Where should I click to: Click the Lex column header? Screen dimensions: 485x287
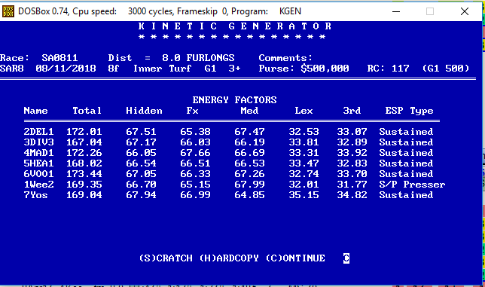304,111
